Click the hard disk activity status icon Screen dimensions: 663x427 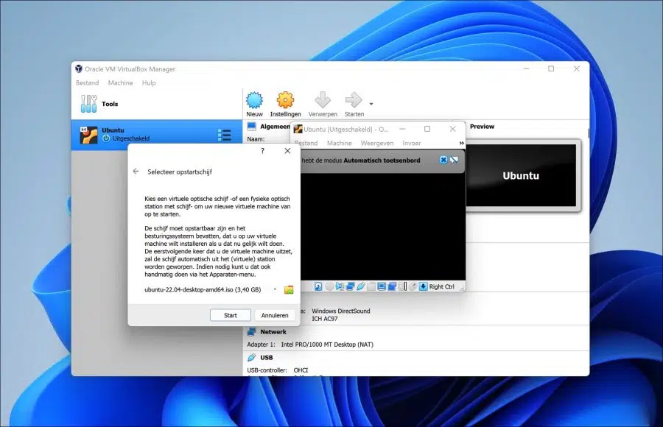tap(318, 286)
